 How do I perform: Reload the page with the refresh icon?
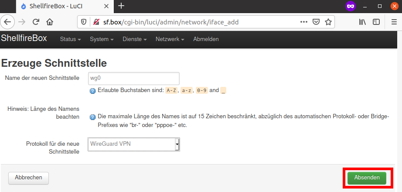point(36,22)
